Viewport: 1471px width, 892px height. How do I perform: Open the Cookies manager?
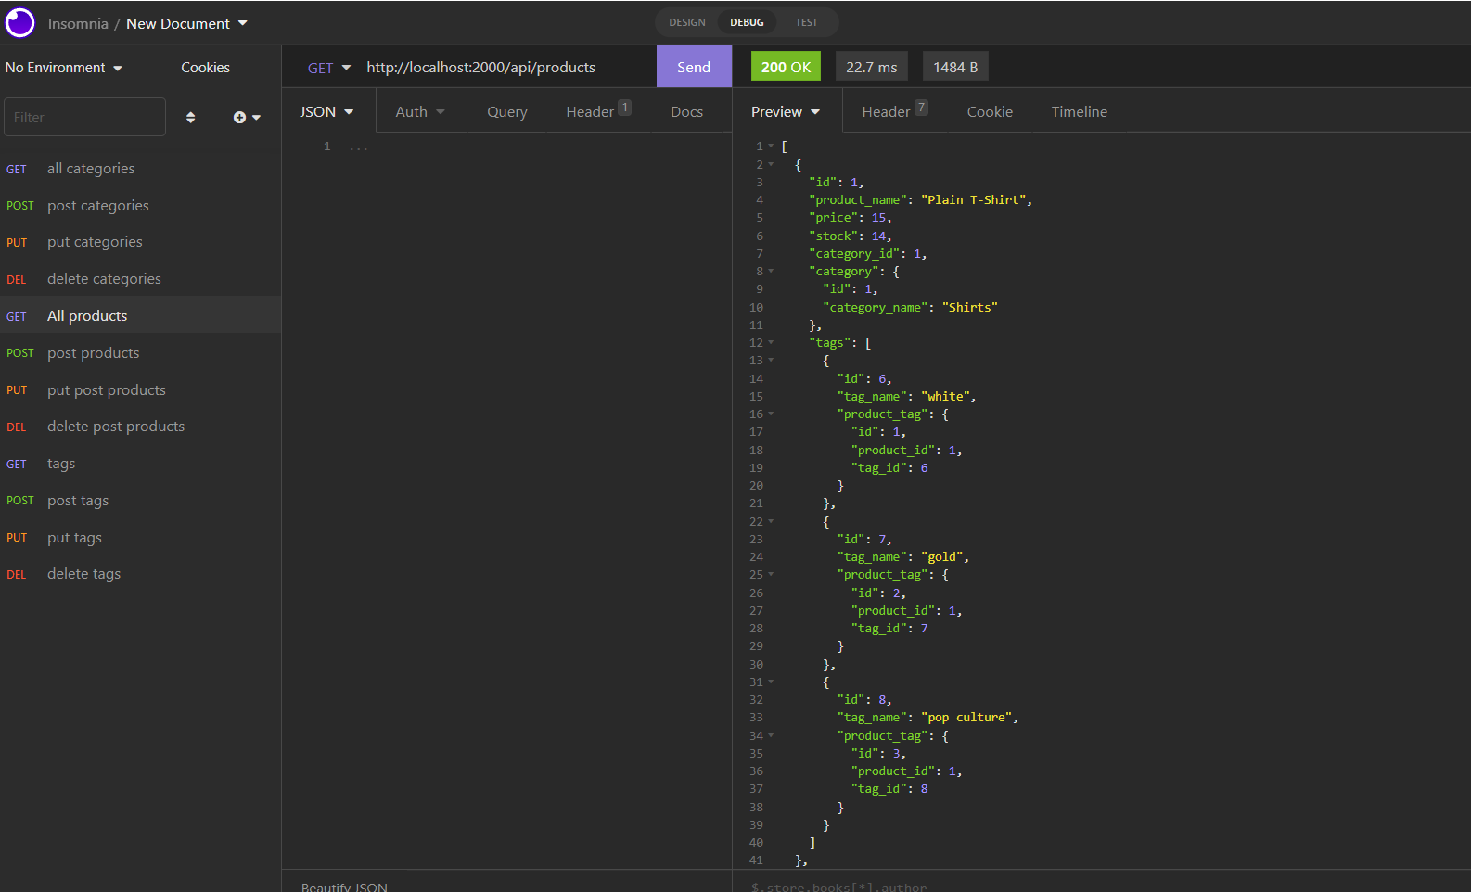coord(205,68)
